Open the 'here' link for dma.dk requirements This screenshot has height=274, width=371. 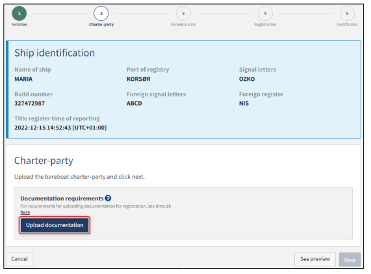point(25,212)
